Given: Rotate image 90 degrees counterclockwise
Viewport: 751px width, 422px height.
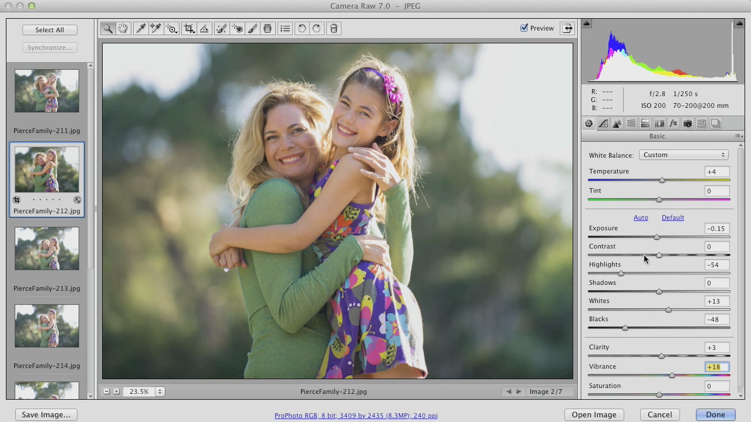Looking at the screenshot, I should pos(302,29).
